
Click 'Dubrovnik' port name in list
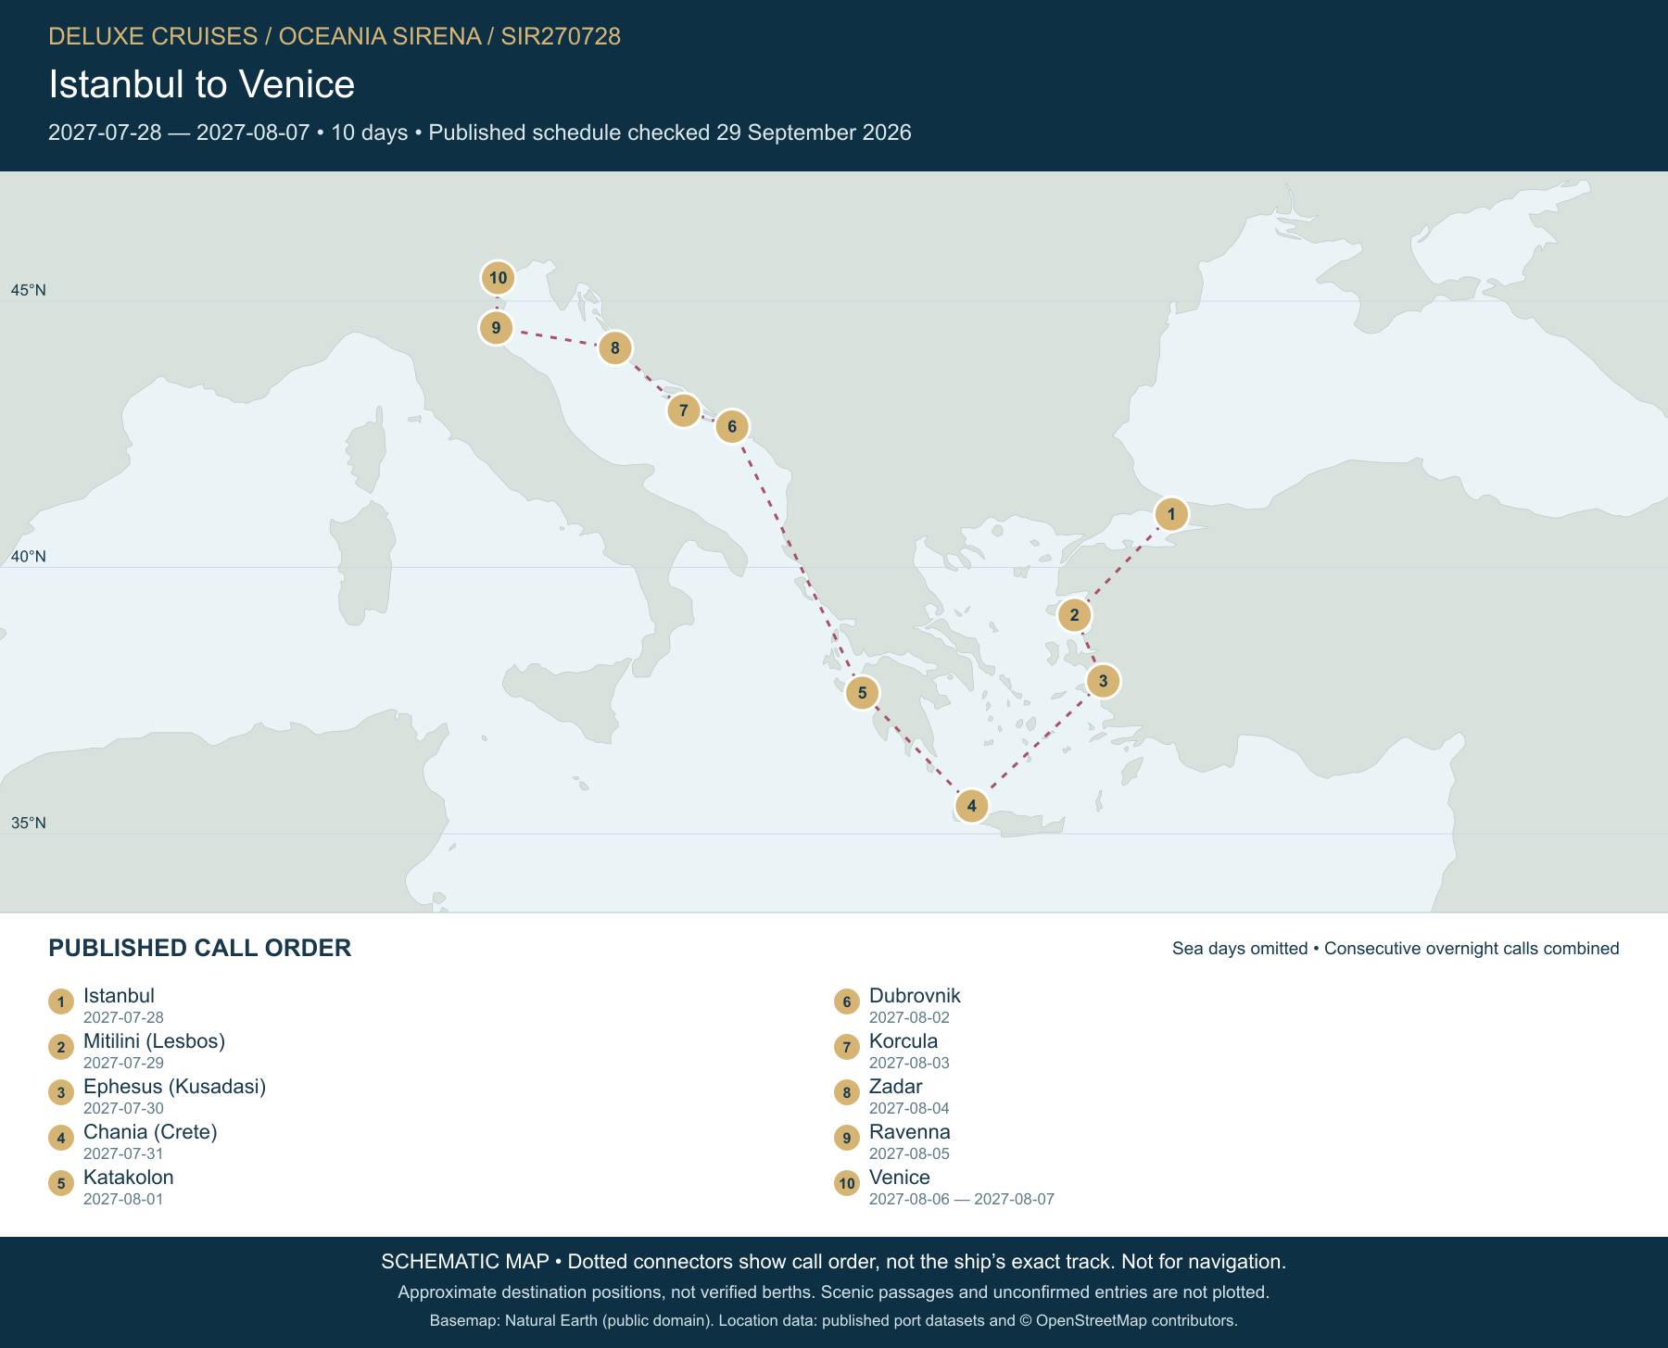(x=915, y=996)
